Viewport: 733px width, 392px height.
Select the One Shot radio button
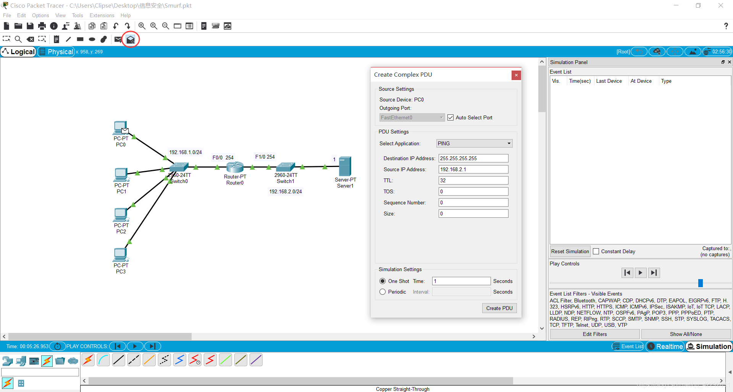[383, 281]
